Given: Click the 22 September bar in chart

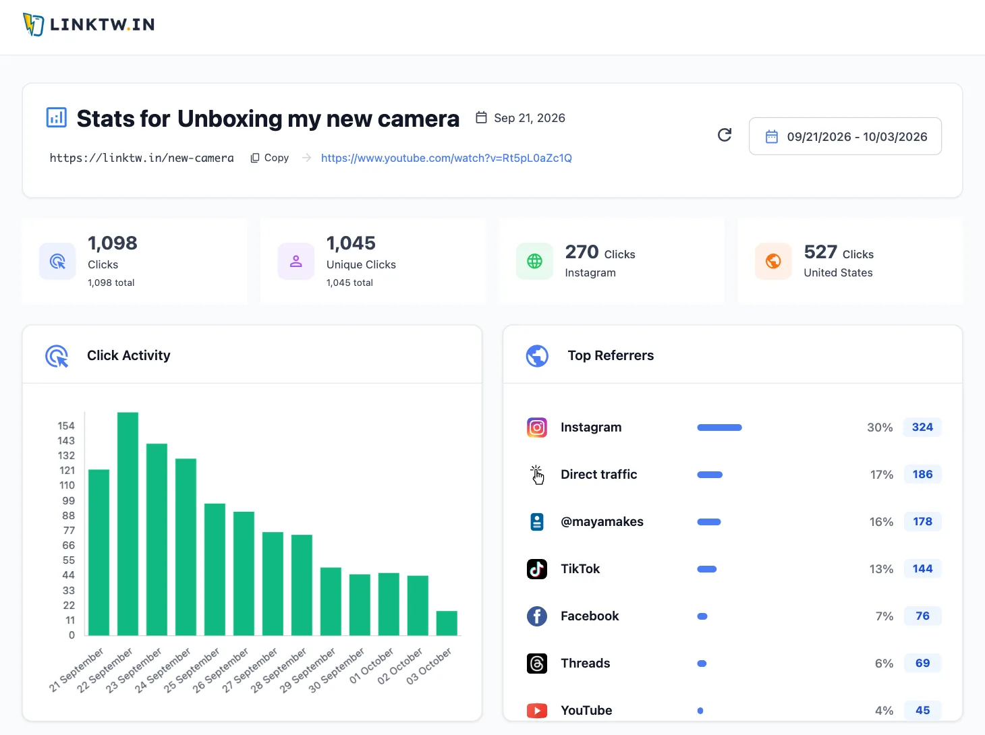Looking at the screenshot, I should 128,524.
